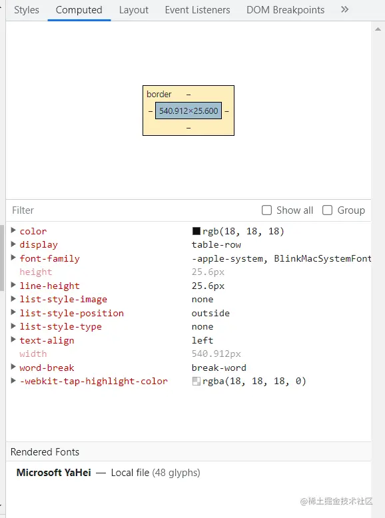This screenshot has height=518, width=385.
Task: Focus the Filter input field
Action: point(132,210)
